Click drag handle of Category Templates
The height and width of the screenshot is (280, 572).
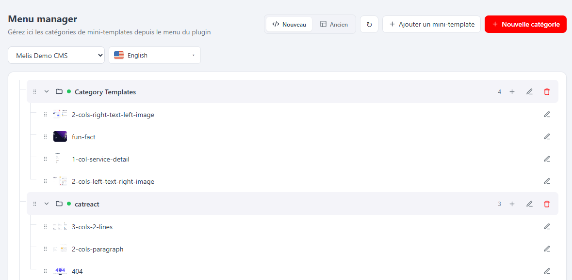(x=34, y=91)
